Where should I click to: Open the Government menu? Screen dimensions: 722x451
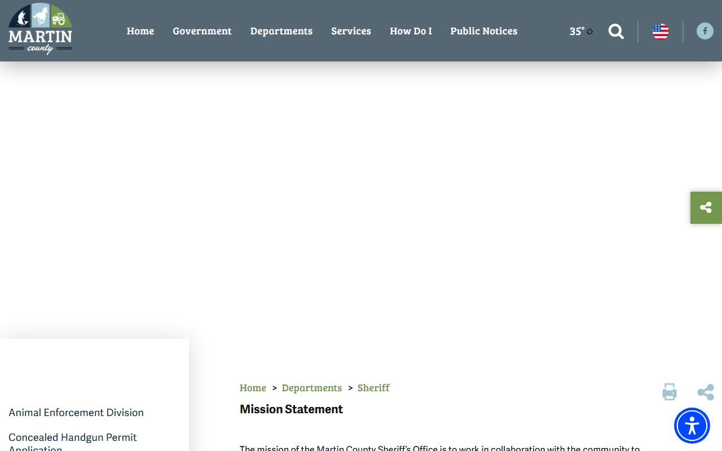click(x=202, y=31)
